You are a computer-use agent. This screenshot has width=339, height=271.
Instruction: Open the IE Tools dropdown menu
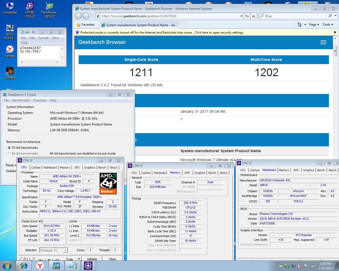(328, 25)
